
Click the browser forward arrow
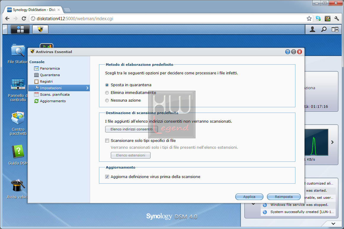(x=15, y=19)
